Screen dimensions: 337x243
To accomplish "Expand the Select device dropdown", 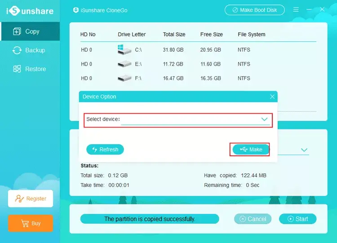I will point(264,119).
